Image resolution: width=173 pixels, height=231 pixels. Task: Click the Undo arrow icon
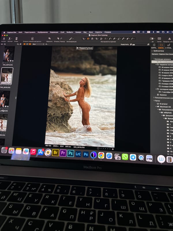[x=58, y=38]
